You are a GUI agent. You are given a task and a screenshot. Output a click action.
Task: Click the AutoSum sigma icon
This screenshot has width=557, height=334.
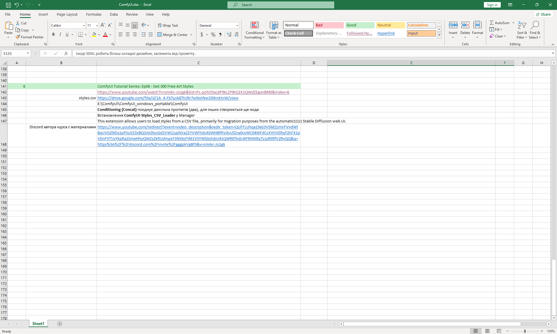pos(492,23)
